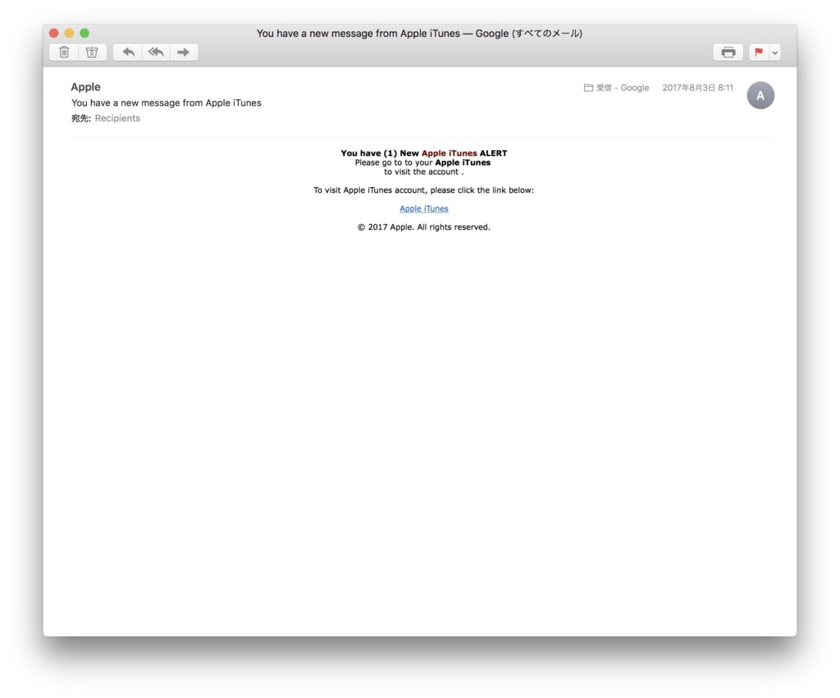The width and height of the screenshot is (840, 698).
Task: Click 'to visit the account .' line
Action: click(424, 172)
